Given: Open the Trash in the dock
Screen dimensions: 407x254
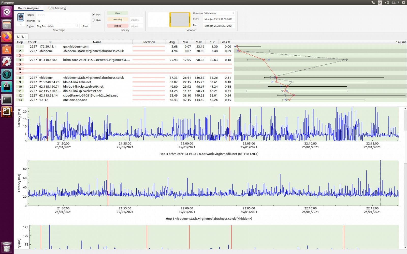Looking at the screenshot, I should pos(7,247).
